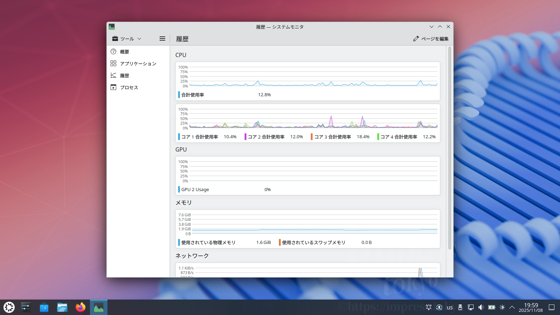Click the memory usage graph
Screen dimensions: 560x315
pyautogui.click(x=308, y=224)
